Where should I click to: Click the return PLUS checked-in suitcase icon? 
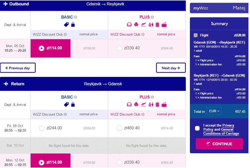157,105
